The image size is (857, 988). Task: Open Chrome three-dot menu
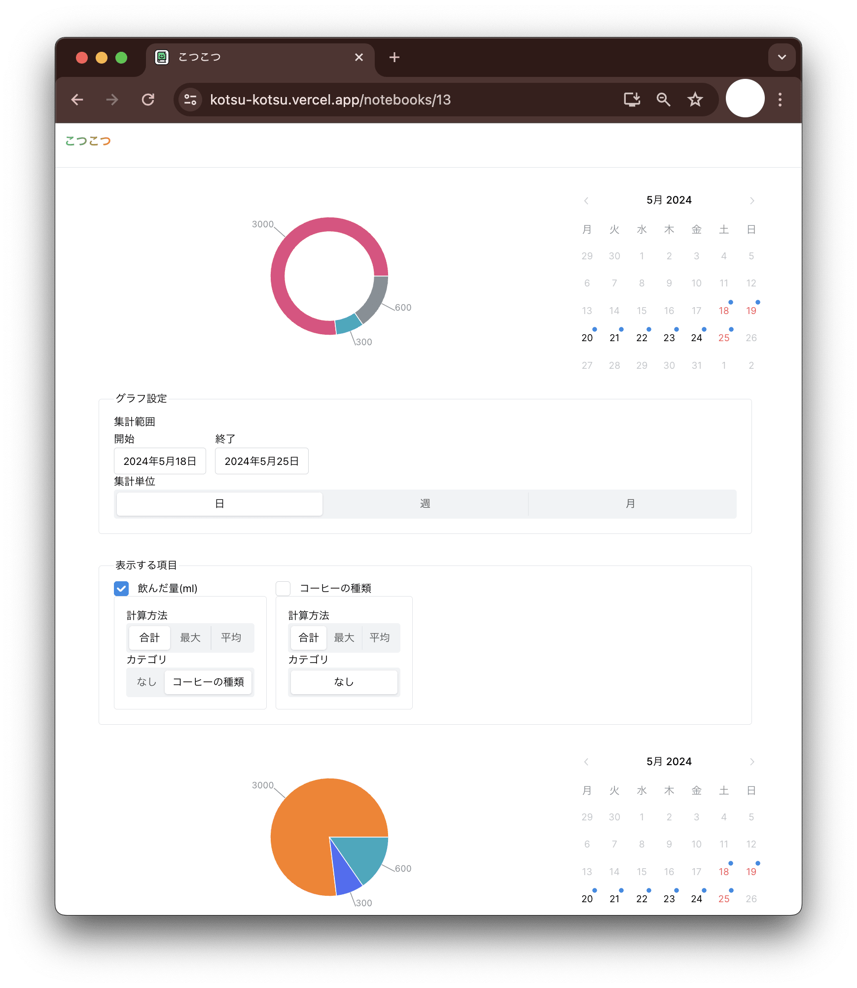click(780, 100)
